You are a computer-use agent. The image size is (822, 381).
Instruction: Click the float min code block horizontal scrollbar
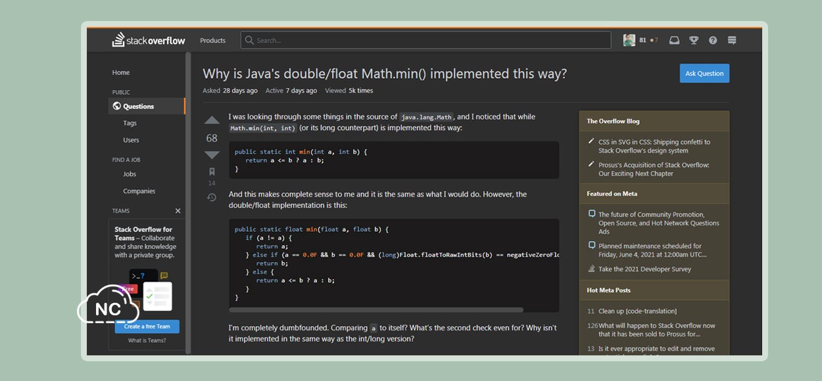(376, 310)
